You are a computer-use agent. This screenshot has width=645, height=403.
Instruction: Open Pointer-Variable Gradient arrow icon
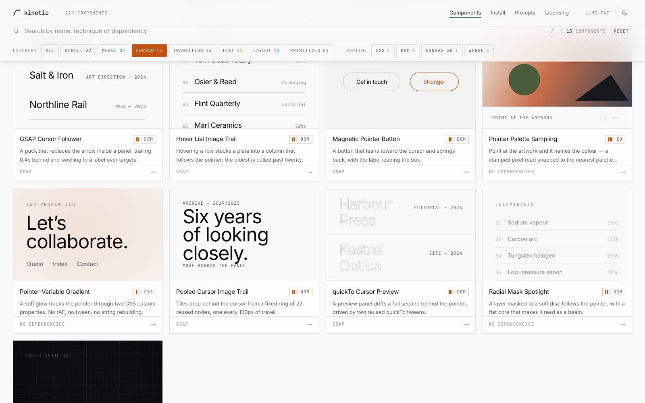(153, 324)
